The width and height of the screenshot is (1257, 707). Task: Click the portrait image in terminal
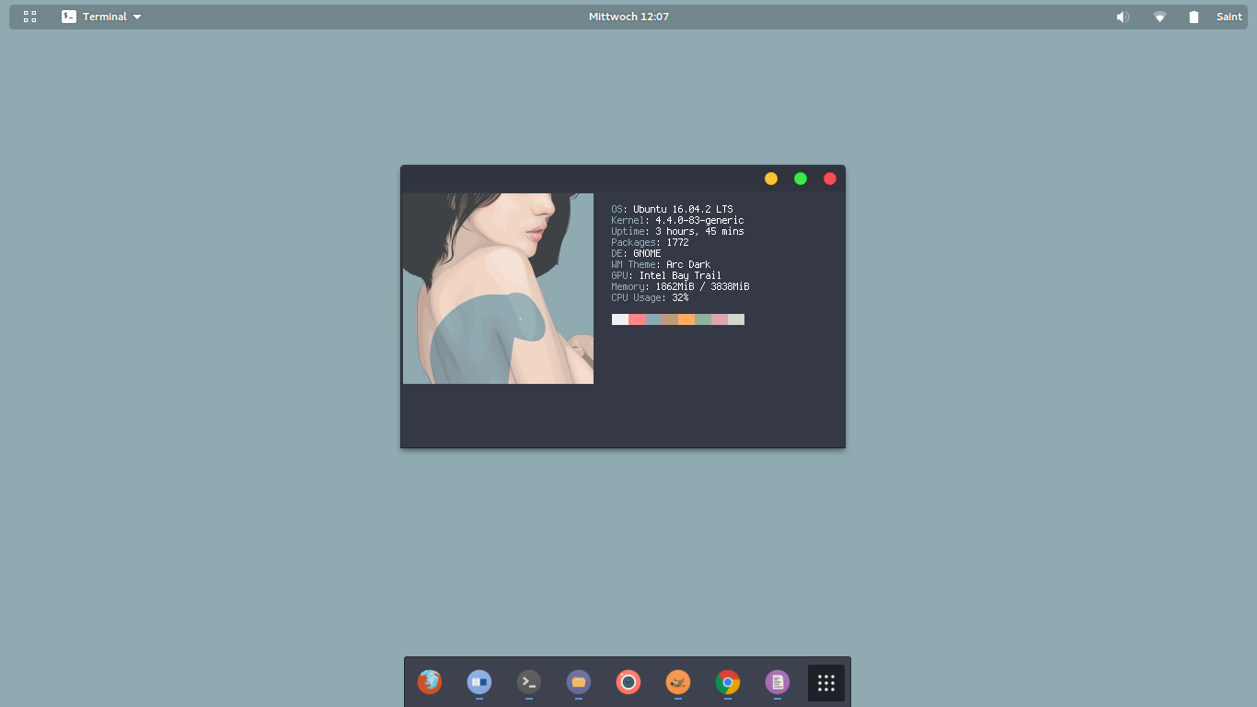point(498,288)
